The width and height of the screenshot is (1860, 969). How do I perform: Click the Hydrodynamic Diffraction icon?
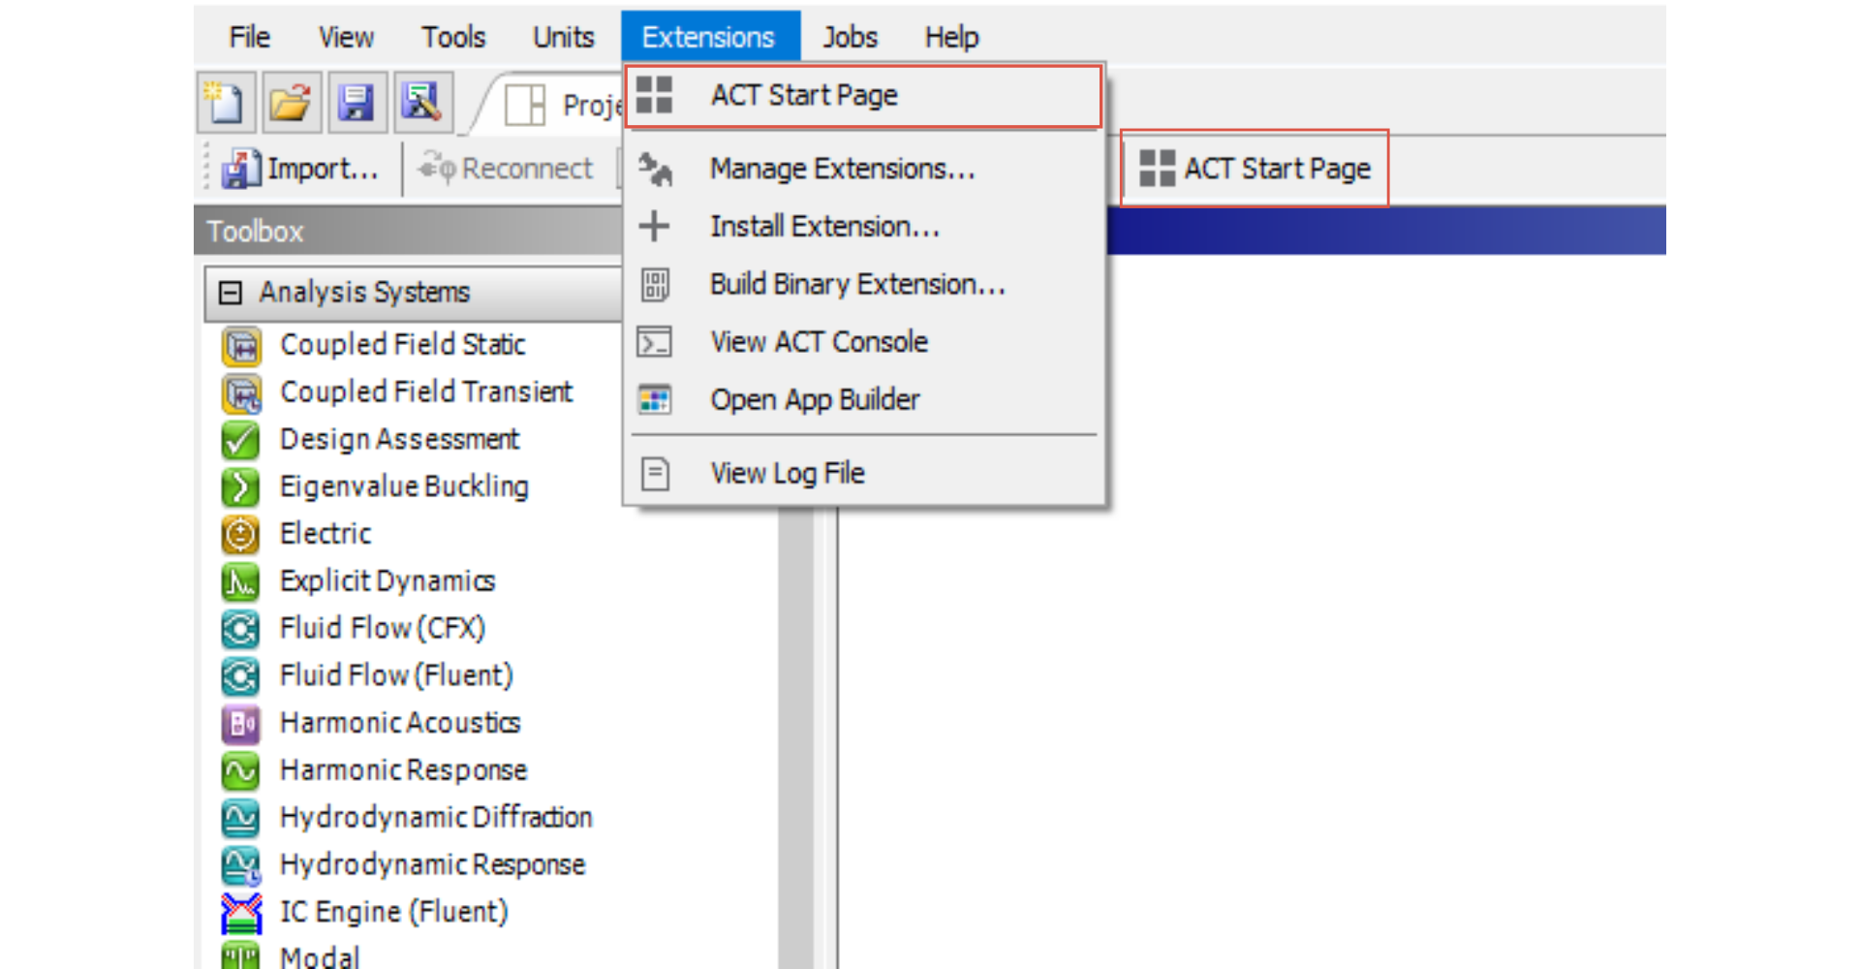(240, 818)
